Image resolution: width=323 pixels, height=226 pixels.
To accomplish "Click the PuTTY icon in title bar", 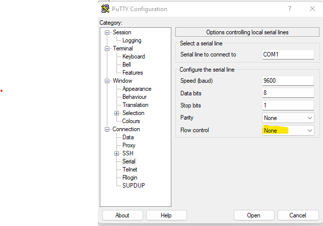I will (x=105, y=9).
